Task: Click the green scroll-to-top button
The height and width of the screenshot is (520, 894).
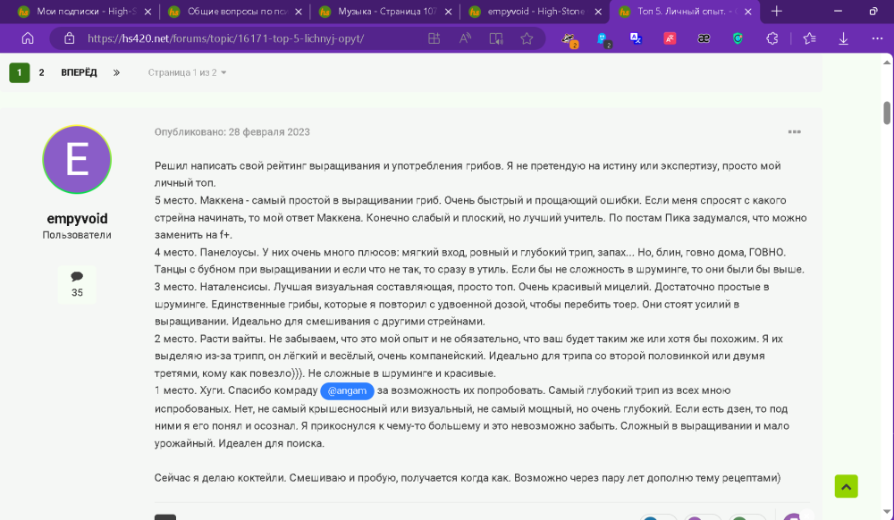Action: tap(846, 486)
